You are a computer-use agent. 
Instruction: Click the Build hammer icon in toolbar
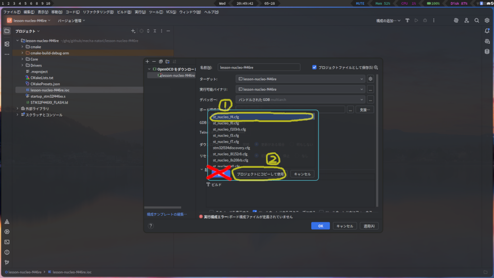click(408, 21)
